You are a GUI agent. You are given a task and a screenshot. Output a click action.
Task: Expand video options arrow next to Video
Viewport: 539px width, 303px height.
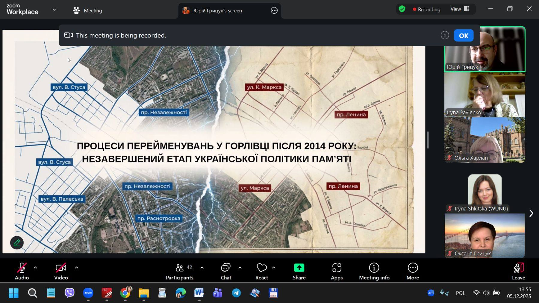[77, 268]
